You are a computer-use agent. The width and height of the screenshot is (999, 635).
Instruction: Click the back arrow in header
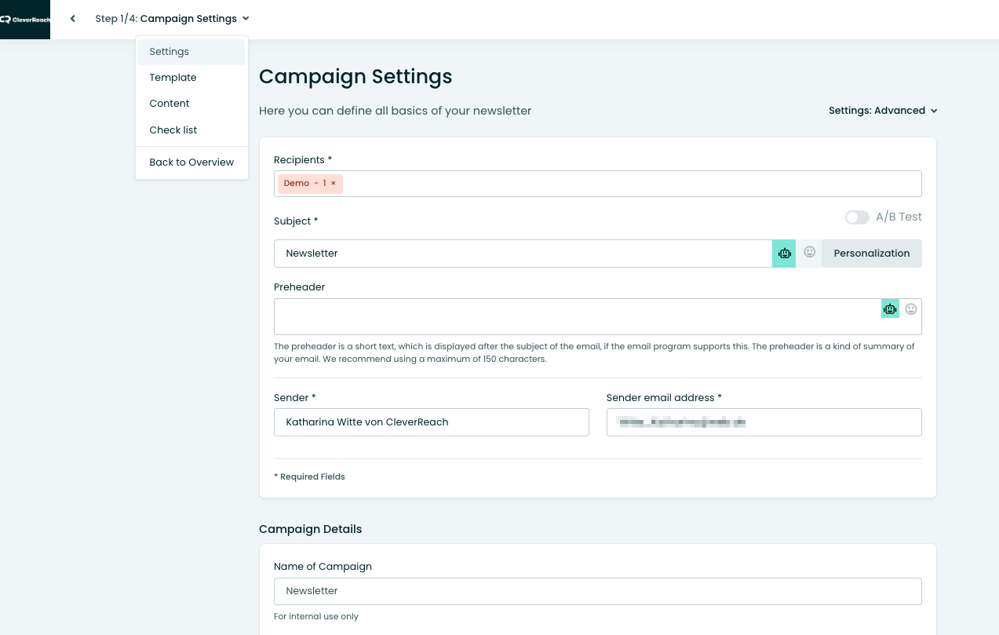coord(73,19)
